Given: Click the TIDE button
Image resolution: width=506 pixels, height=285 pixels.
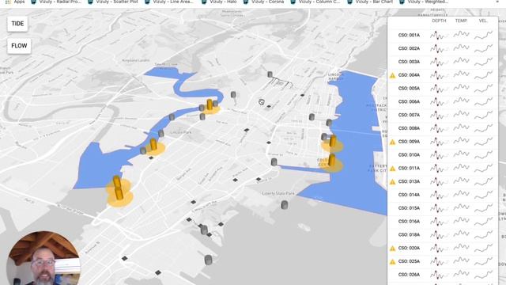Looking at the screenshot, I should pyautogui.click(x=17, y=24).
